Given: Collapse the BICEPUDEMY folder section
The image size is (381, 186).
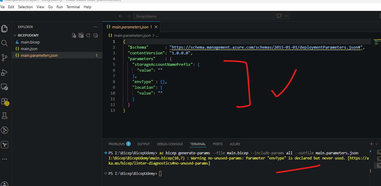Looking at the screenshot, I should click(28, 35).
